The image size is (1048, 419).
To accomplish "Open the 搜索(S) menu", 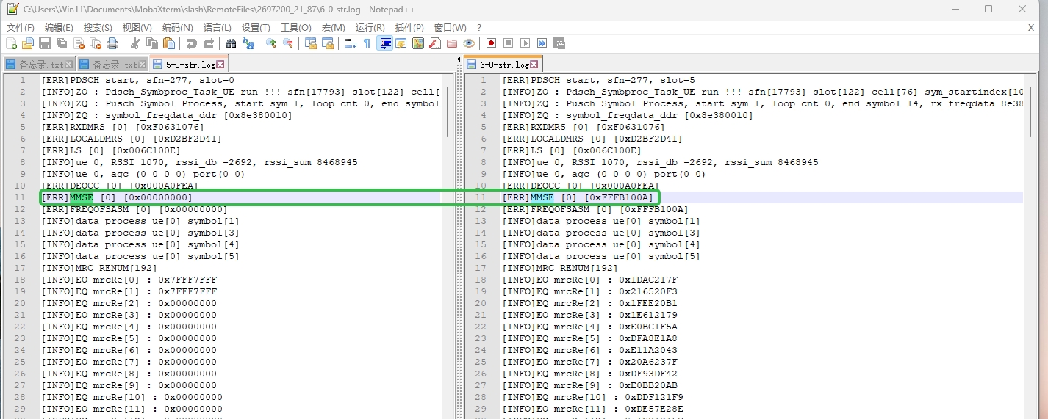I will click(98, 27).
